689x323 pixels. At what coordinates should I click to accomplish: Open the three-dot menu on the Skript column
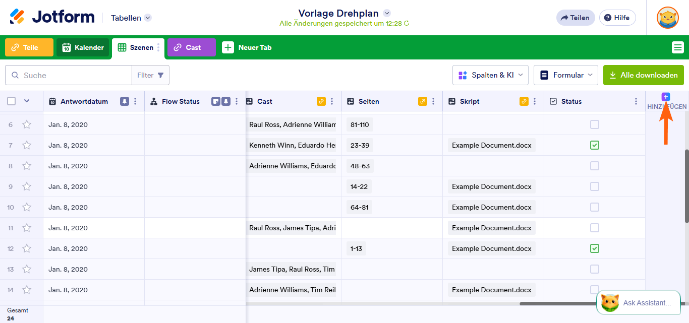535,101
